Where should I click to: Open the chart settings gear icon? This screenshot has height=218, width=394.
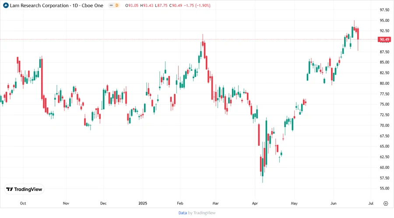tap(386, 204)
